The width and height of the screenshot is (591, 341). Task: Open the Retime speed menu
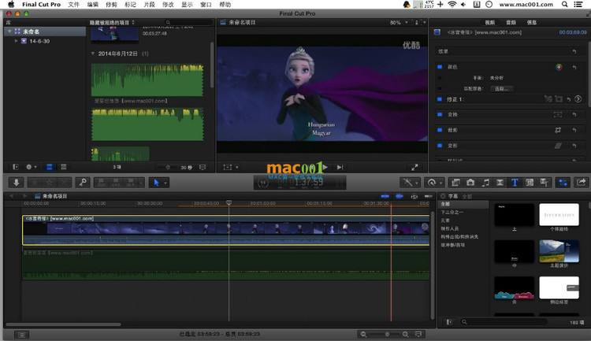point(434,183)
